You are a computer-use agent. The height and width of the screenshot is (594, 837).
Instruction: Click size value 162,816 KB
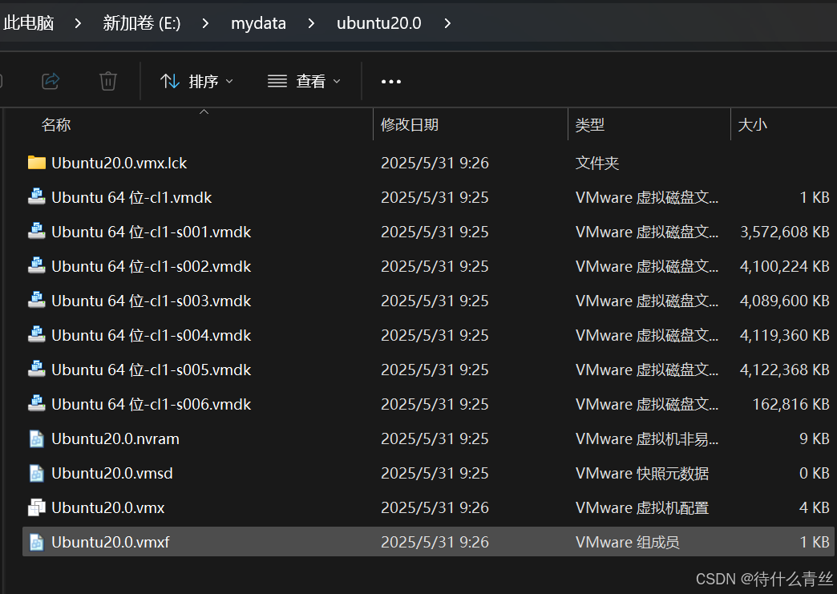pos(791,404)
